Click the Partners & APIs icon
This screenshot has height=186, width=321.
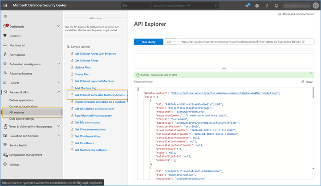click(5, 92)
